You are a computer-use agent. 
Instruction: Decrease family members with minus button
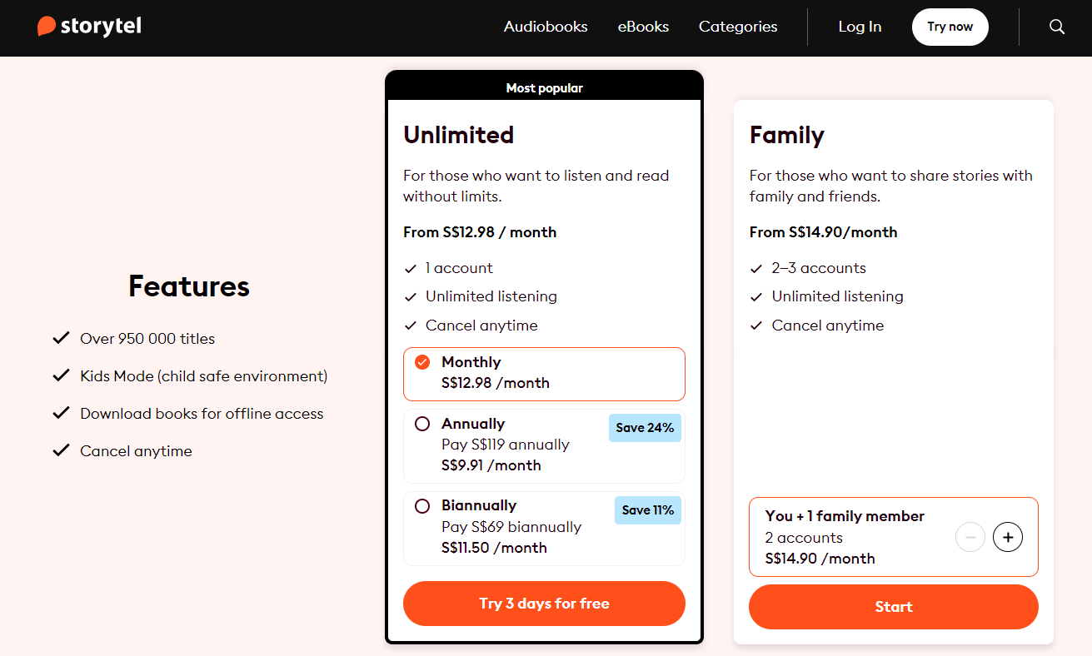[x=970, y=537]
